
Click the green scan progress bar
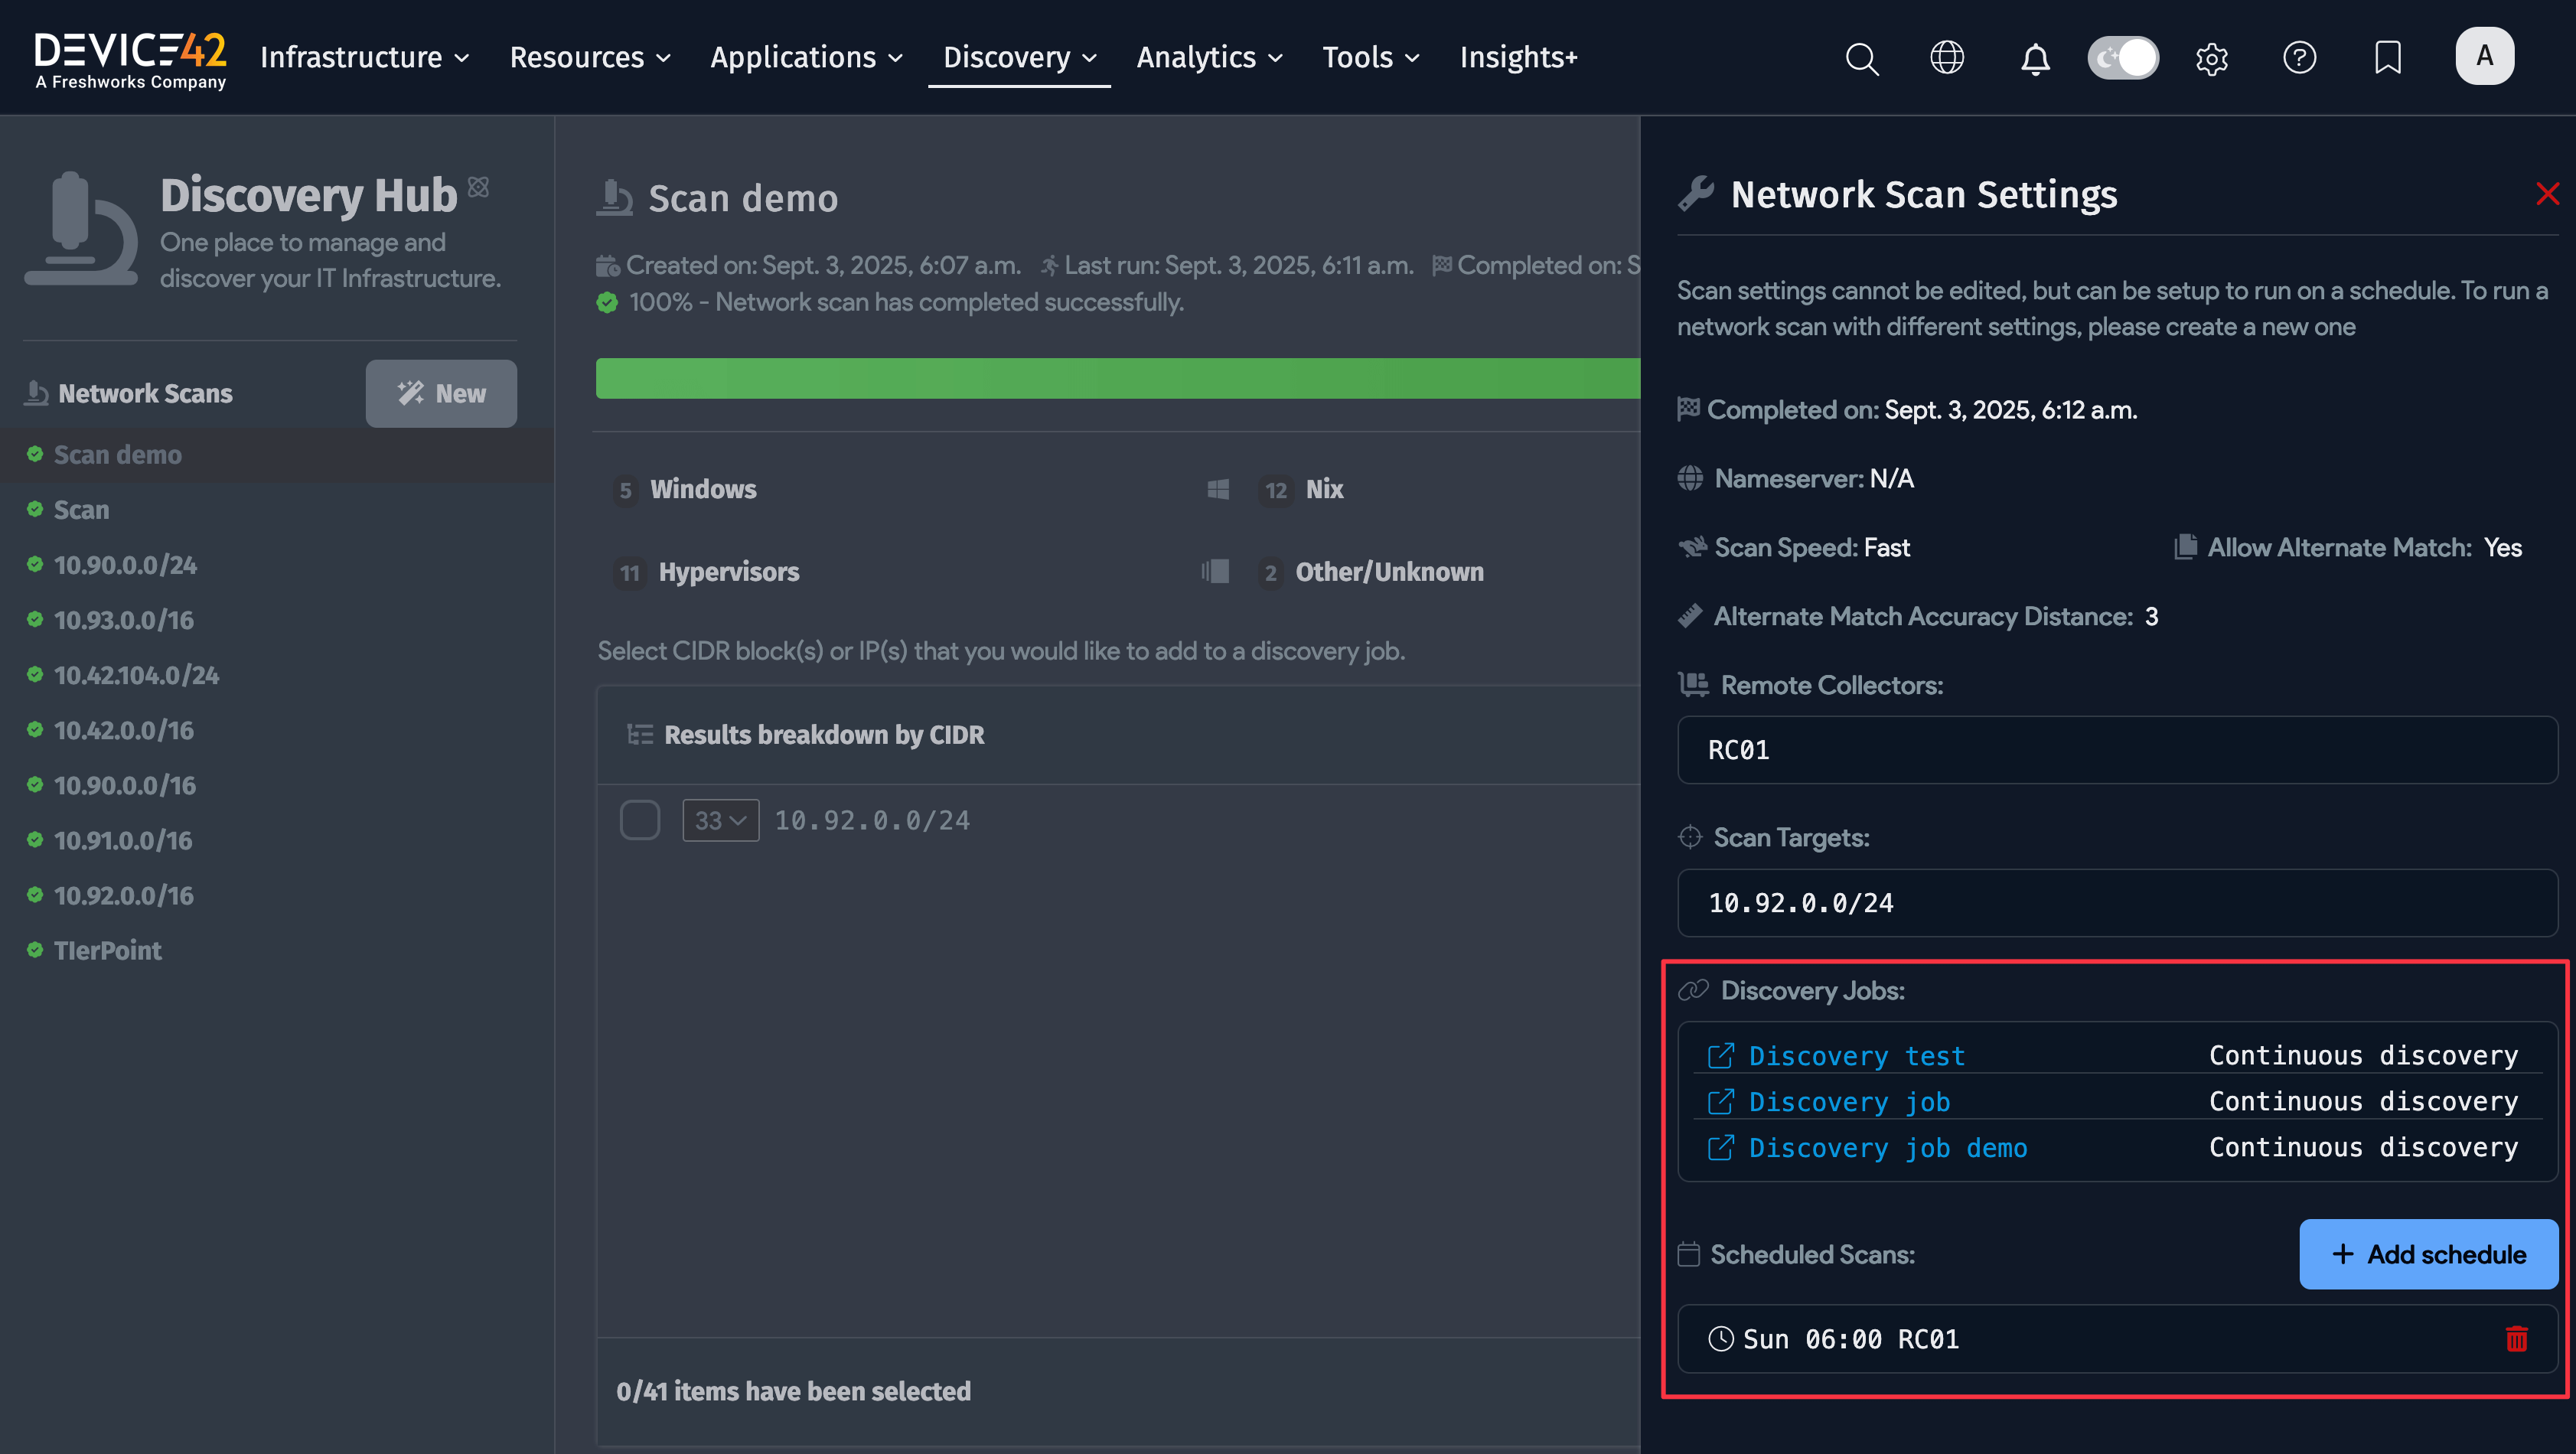click(1115, 378)
